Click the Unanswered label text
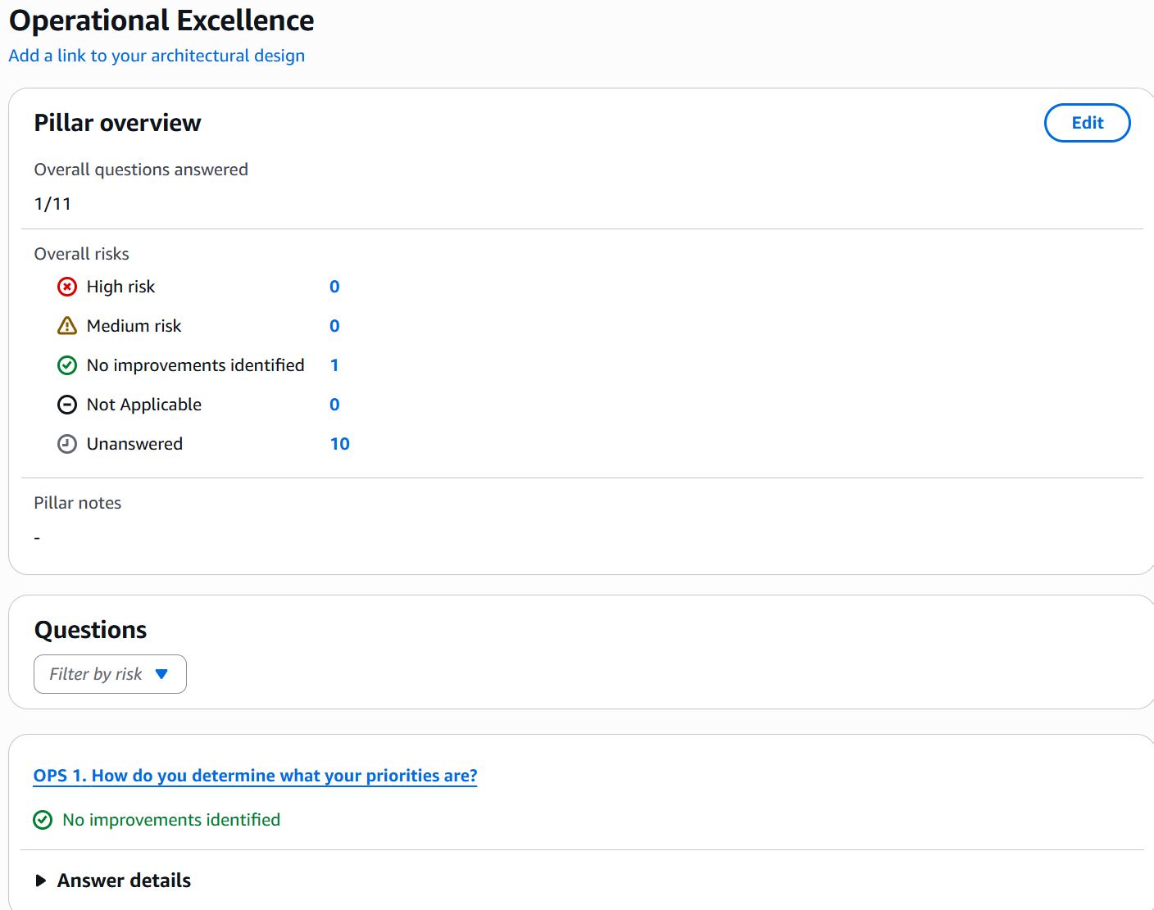The width and height of the screenshot is (1154, 910). pos(134,444)
